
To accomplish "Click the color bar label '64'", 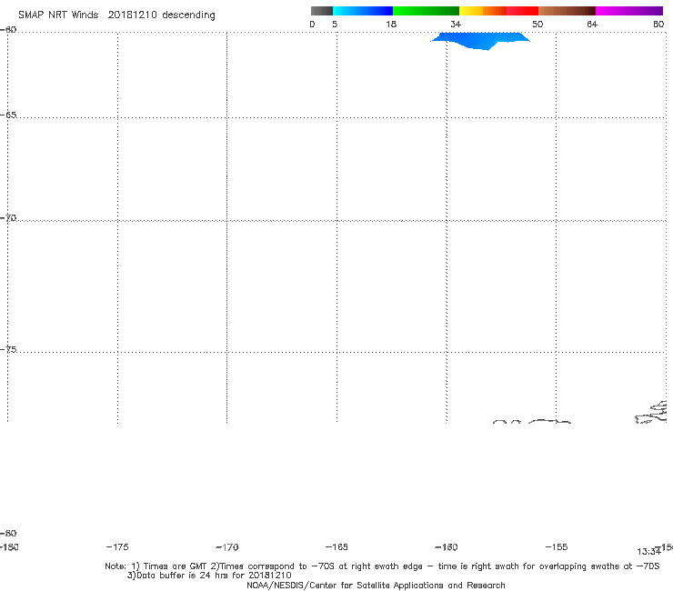I will [592, 25].
